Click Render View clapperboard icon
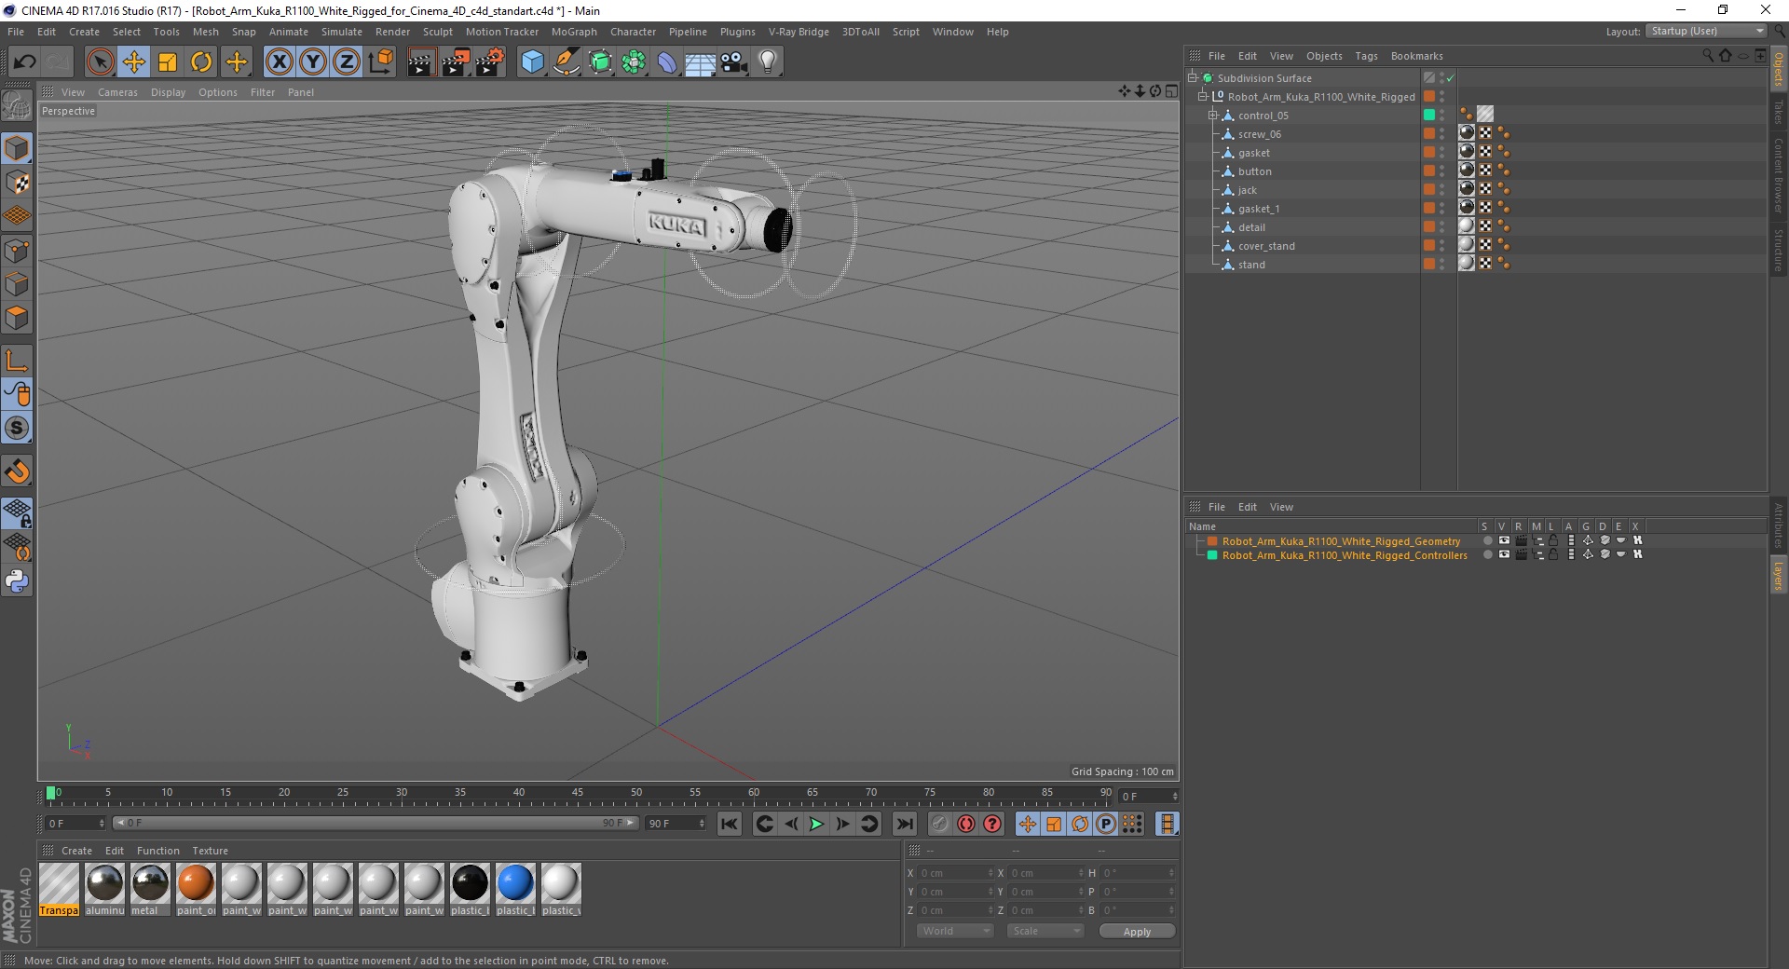 pos(421,62)
